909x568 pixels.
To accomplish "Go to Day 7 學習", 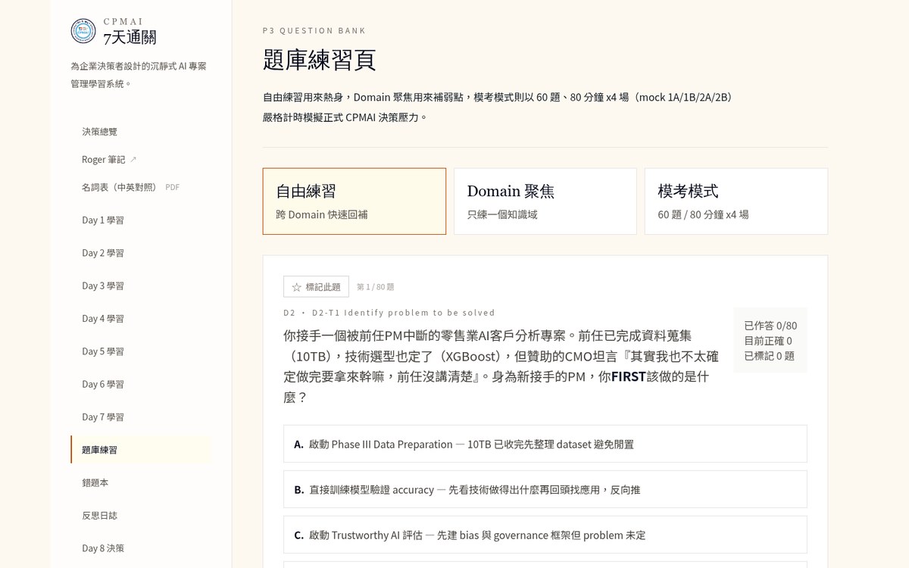I will 141,417.
